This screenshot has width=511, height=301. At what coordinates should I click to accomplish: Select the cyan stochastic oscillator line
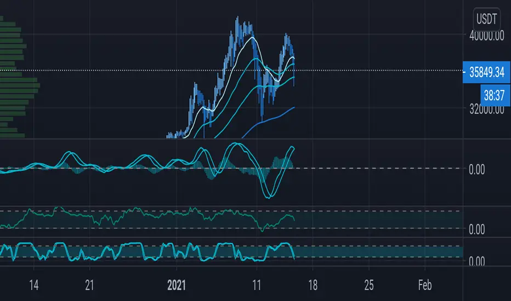pos(146,251)
